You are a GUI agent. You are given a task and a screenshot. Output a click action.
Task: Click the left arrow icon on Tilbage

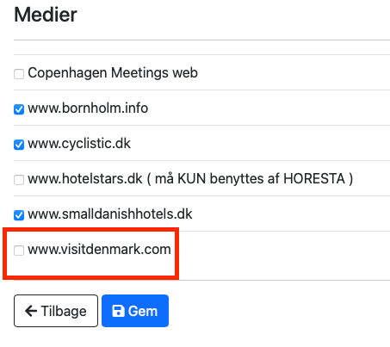[31, 311]
